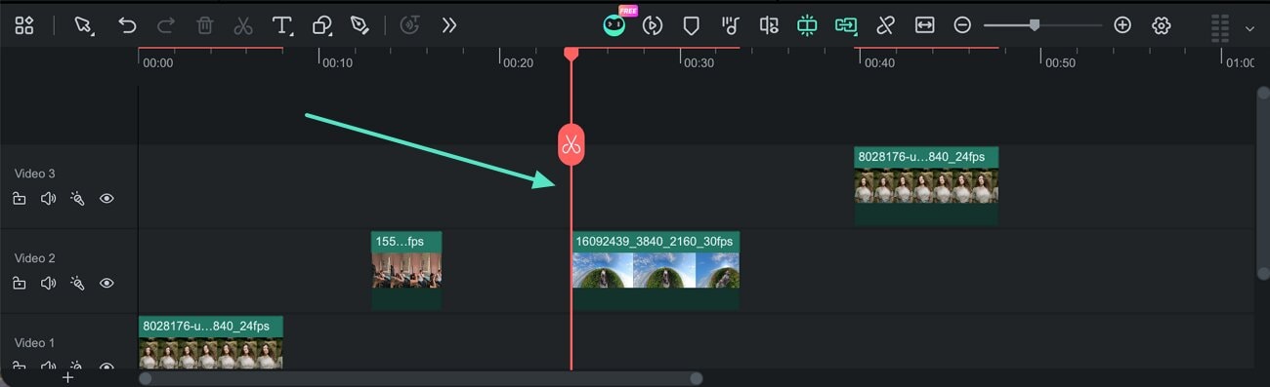This screenshot has height=387, width=1270.
Task: Lock the Video 3 track
Action: pyautogui.click(x=20, y=199)
